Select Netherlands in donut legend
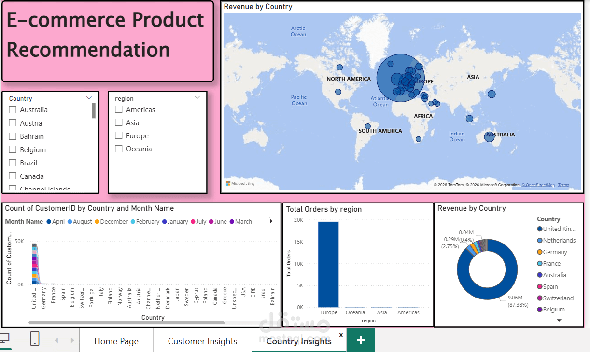The height and width of the screenshot is (352, 590). [x=556, y=240]
